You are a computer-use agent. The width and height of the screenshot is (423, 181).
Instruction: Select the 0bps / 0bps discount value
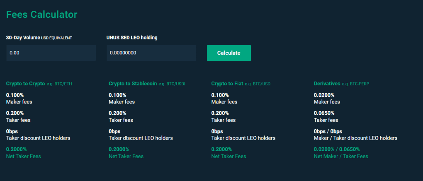pos(328,131)
